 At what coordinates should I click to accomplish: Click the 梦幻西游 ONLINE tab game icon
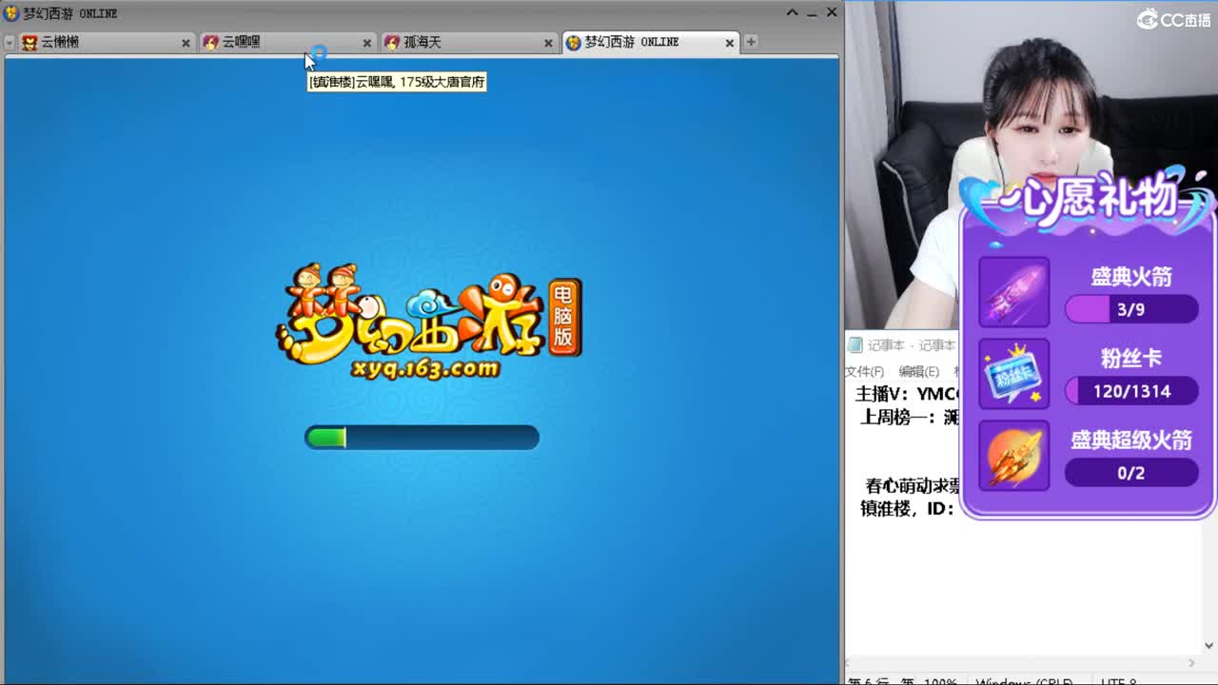click(x=573, y=42)
